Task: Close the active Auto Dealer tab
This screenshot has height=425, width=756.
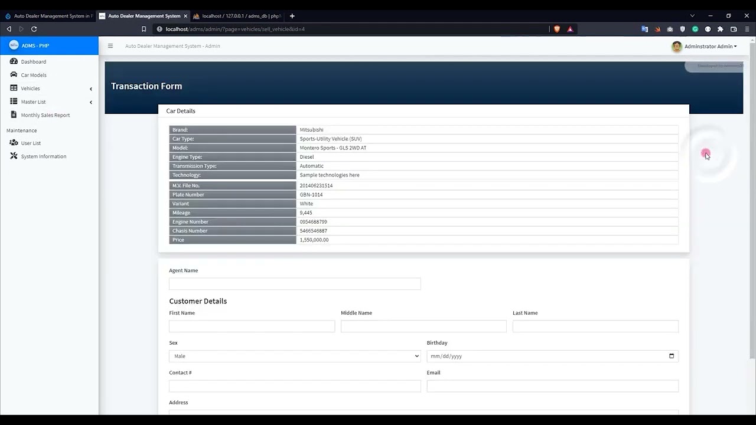Action: click(185, 16)
